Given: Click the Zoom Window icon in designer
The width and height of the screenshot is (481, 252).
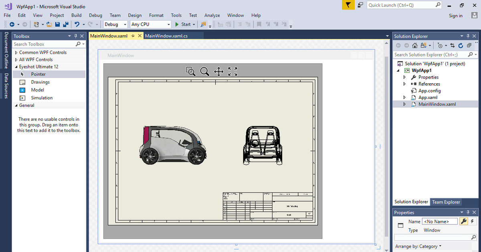Looking at the screenshot, I should click(x=191, y=72).
